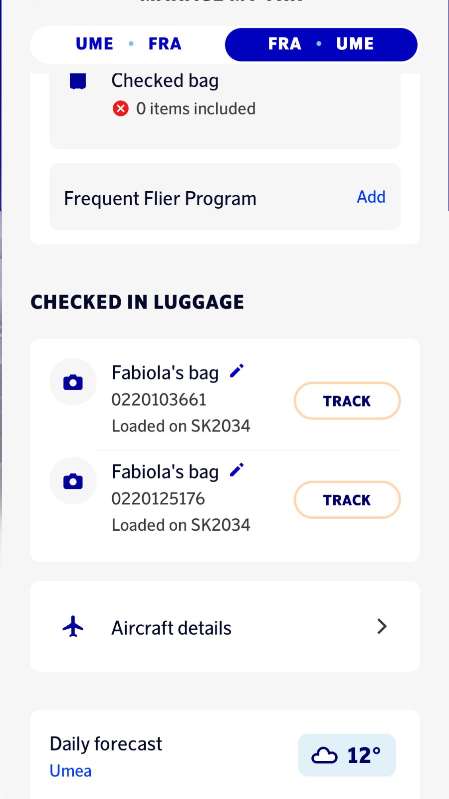Image resolution: width=449 pixels, height=799 pixels.
Task: Add a Frequent Flier Program
Action: pyautogui.click(x=371, y=197)
